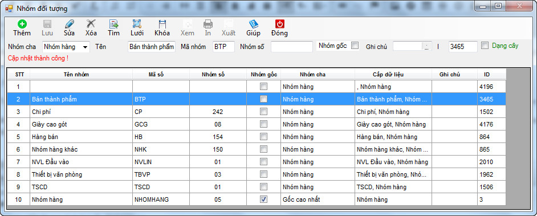Click the Tìm search icon
The width and height of the screenshot is (537, 216).
[x=113, y=24]
